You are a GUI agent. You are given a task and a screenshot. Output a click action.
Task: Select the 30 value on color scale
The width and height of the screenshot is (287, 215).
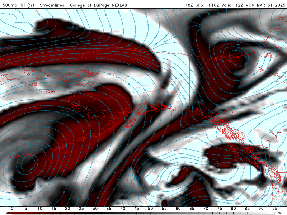pos(95,209)
